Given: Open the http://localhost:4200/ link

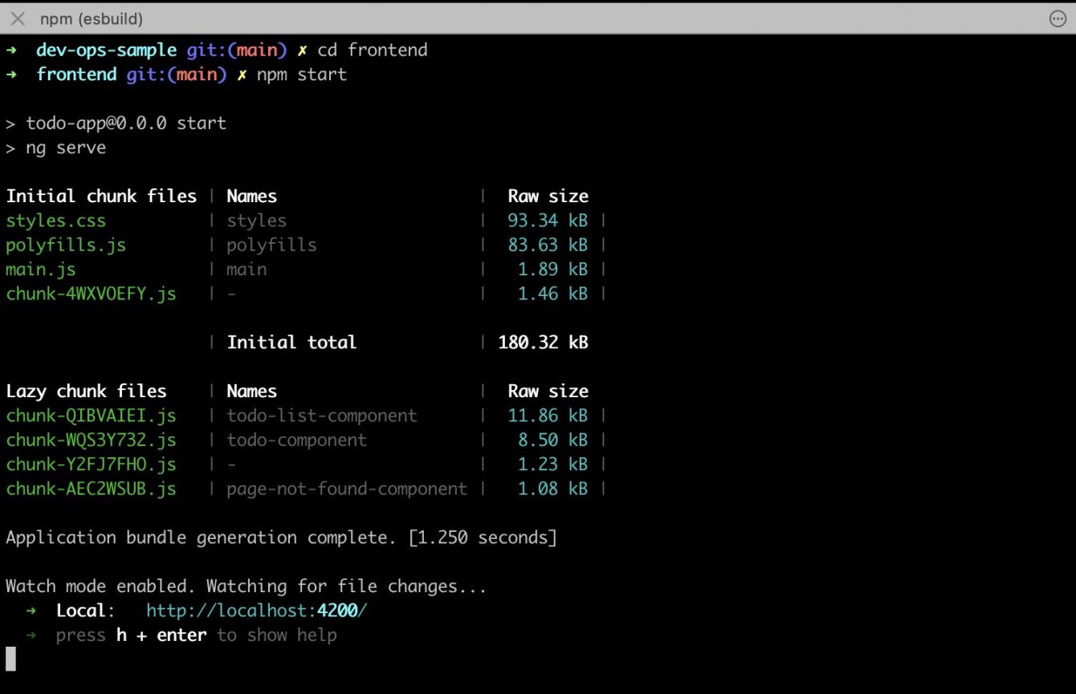Looking at the screenshot, I should [x=255, y=610].
